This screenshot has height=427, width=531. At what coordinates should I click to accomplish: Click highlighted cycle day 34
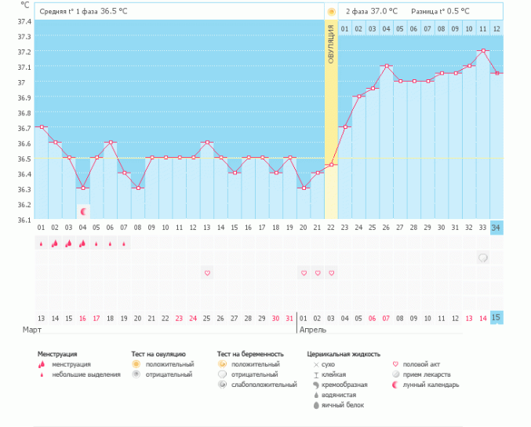point(496,228)
